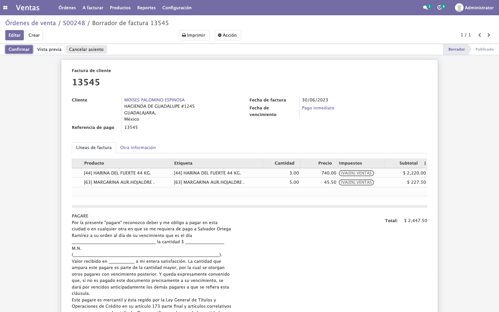Switch to Otra información tab

click(138, 148)
